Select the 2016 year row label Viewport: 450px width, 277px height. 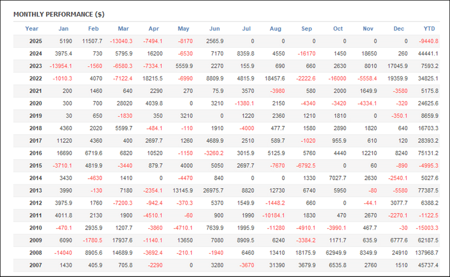pos(35,153)
